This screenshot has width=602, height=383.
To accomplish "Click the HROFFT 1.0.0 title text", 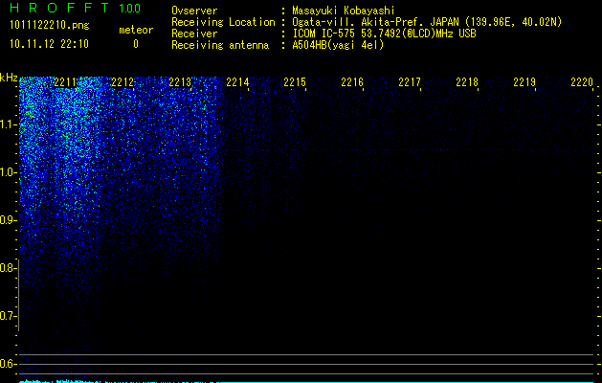I will click(76, 8).
